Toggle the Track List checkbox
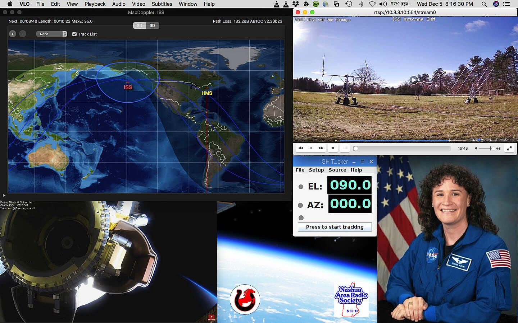The width and height of the screenshot is (518, 323). click(74, 34)
